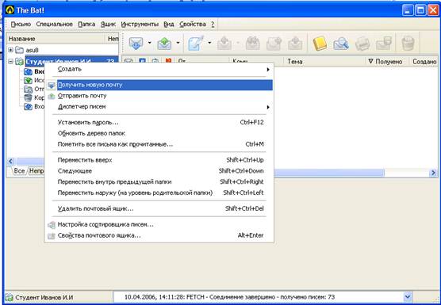Select the bold Inbox folder icon in tree
The image size is (441, 305).
tap(28, 71)
